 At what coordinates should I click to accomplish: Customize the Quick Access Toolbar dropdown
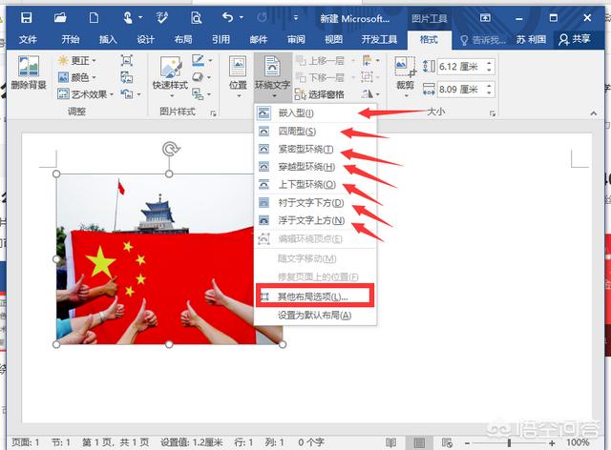click(296, 18)
